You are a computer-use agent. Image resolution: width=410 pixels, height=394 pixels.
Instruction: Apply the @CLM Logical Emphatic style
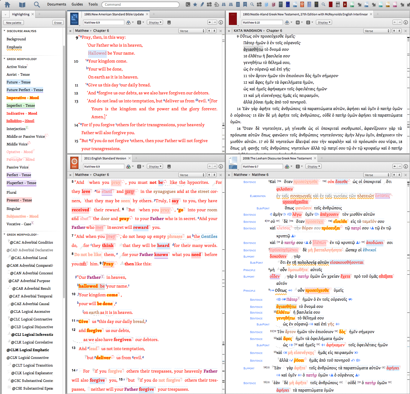pos(28,350)
